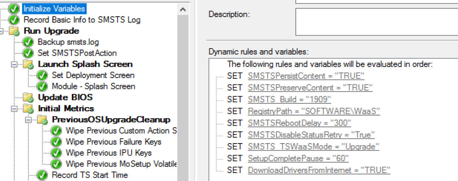Select the Wipe Previous IPU Keys step
Image resolution: width=458 pixels, height=181 pixels.
(109, 153)
